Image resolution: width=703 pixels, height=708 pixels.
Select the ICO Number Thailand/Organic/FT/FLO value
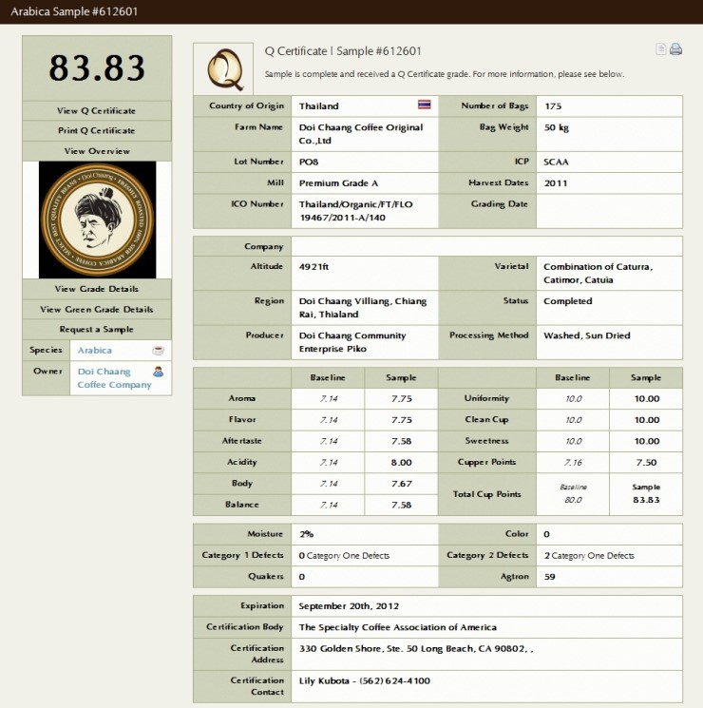(x=355, y=211)
